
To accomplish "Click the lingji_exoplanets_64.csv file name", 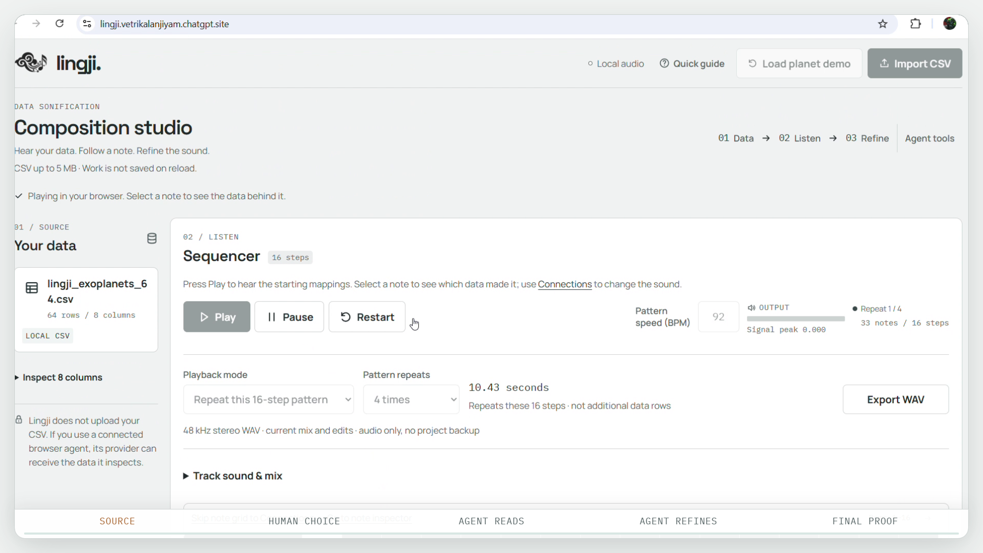I will pyautogui.click(x=97, y=291).
